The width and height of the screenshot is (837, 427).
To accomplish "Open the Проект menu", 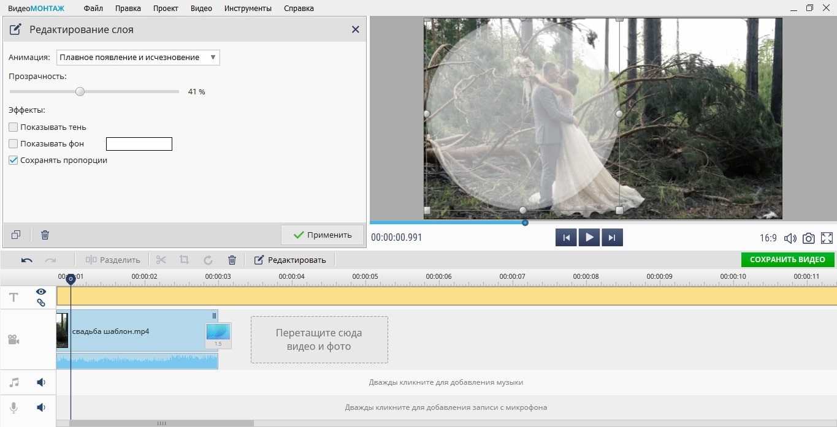I will click(x=166, y=9).
